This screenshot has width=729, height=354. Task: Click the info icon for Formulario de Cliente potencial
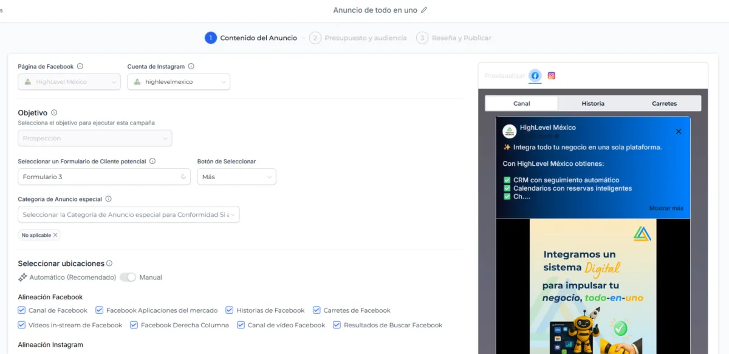152,161
